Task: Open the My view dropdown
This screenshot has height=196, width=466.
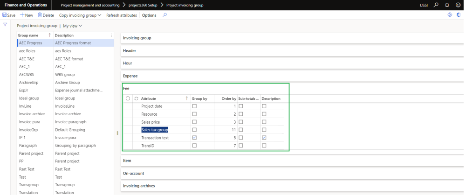Action: pyautogui.click(x=73, y=26)
